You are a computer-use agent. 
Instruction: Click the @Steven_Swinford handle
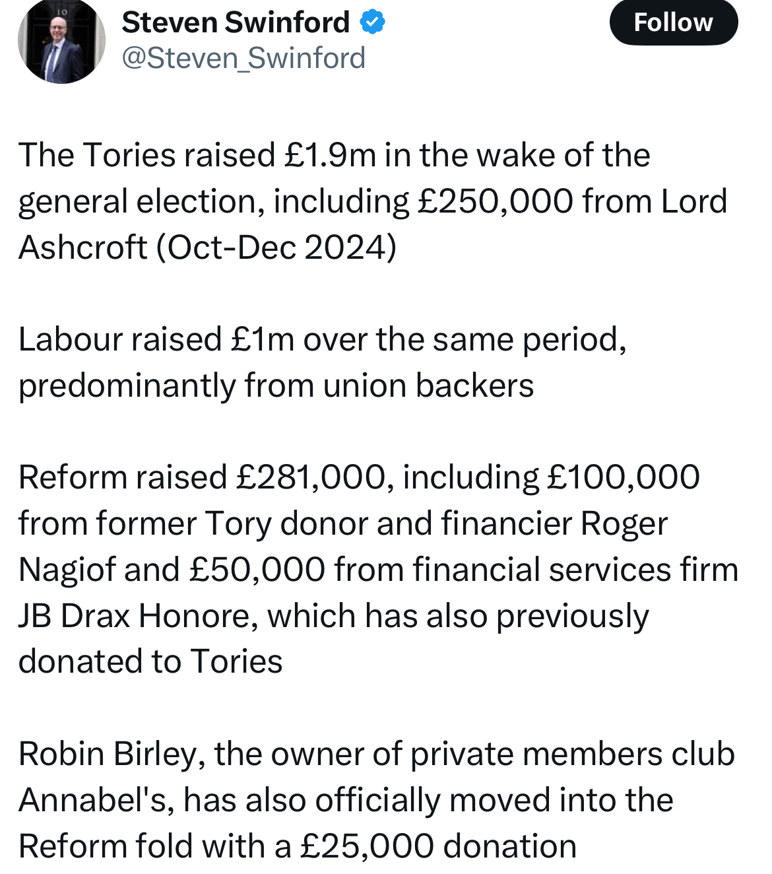click(x=243, y=58)
